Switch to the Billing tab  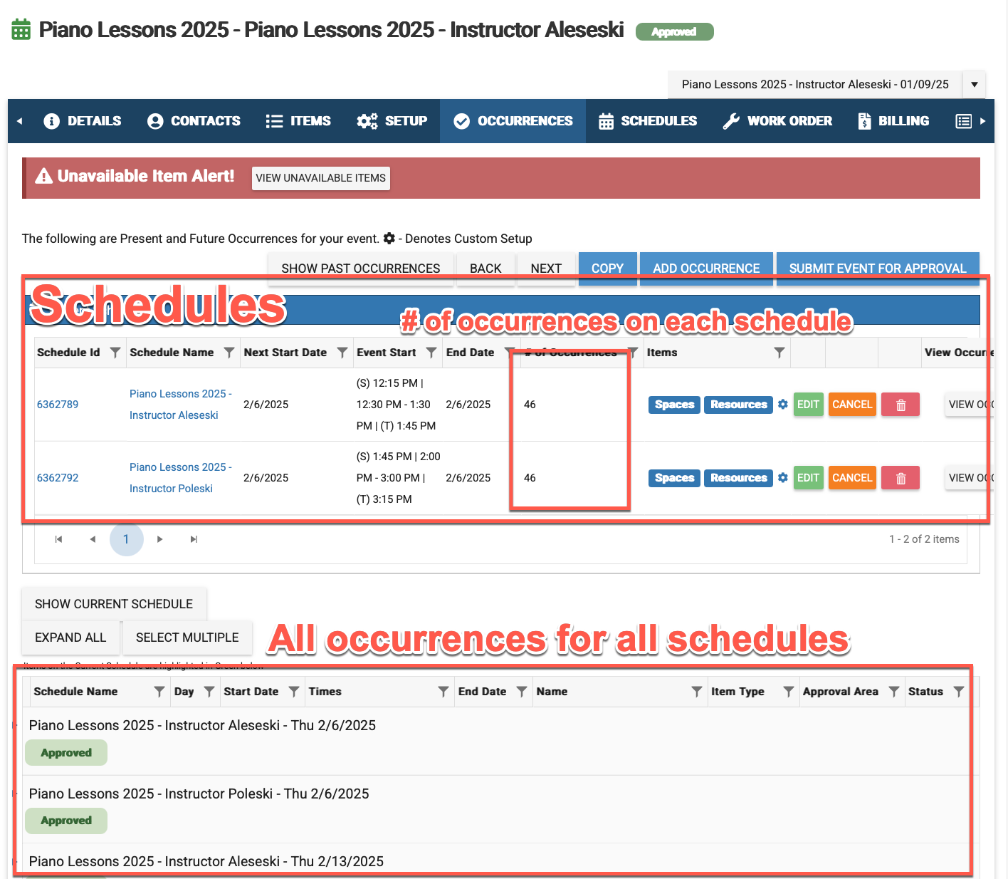coord(893,121)
